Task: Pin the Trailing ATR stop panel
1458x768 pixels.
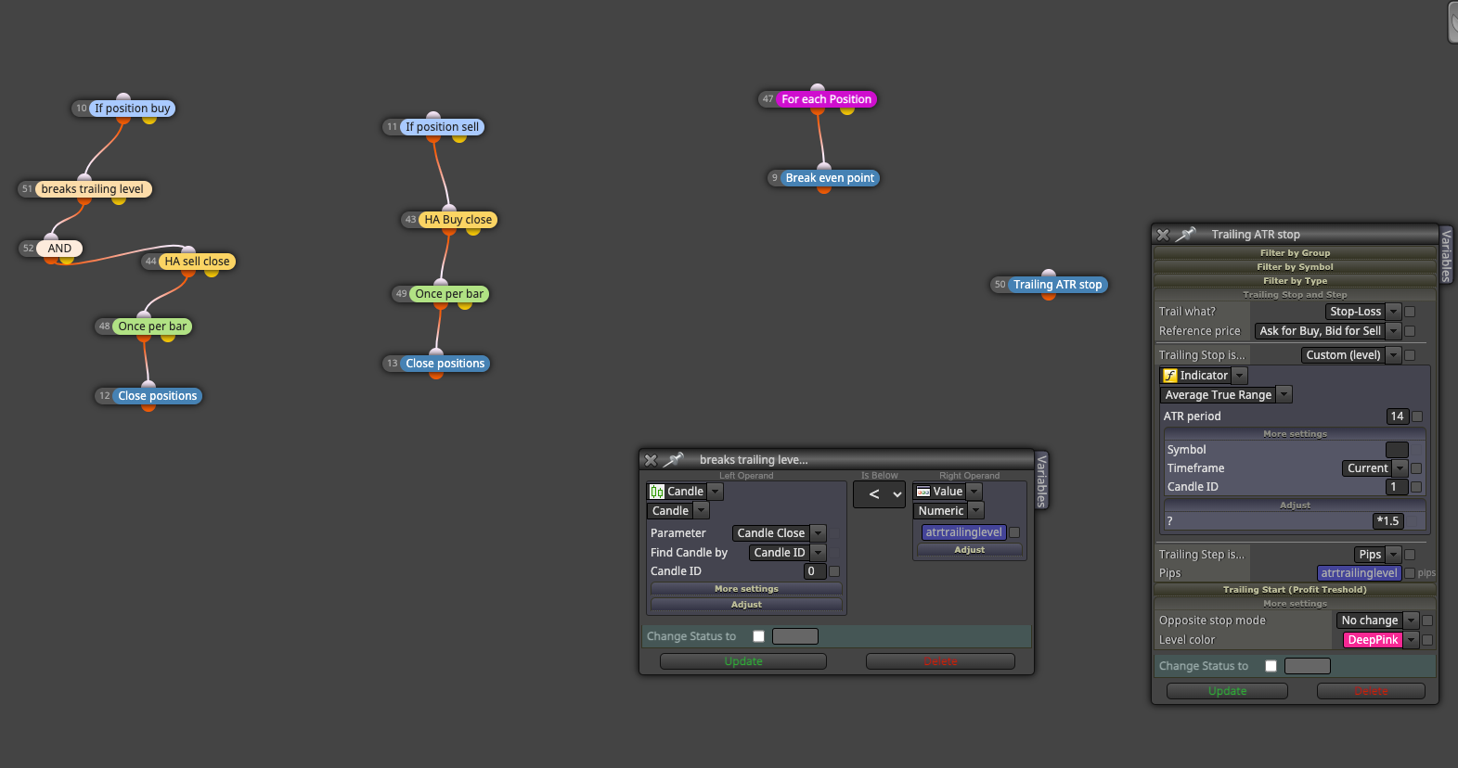Action: pos(1186,234)
